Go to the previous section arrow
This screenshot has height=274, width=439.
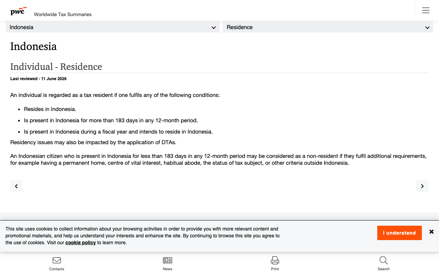click(x=16, y=186)
